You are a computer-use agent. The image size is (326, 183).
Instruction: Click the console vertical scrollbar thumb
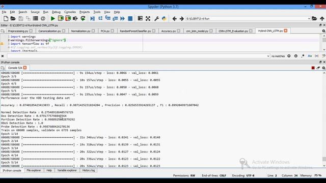(x=324, y=159)
